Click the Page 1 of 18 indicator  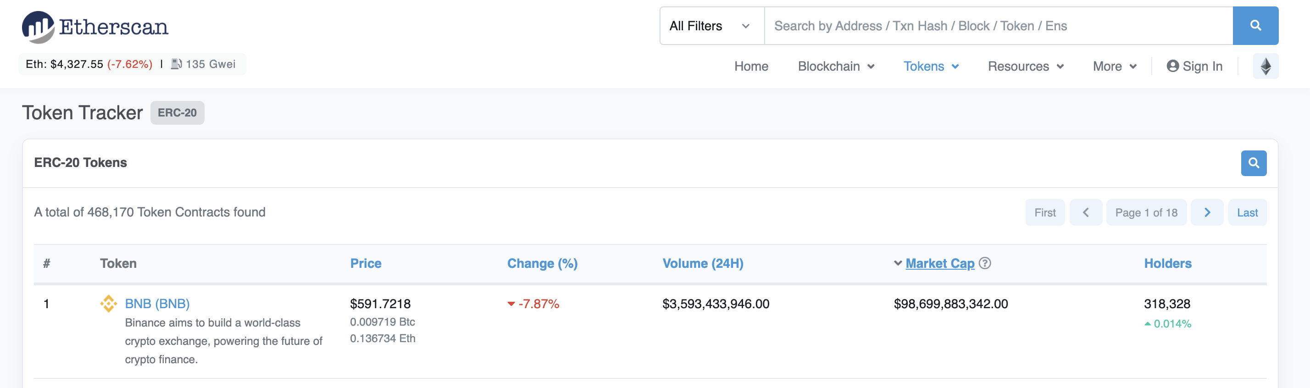click(1146, 212)
